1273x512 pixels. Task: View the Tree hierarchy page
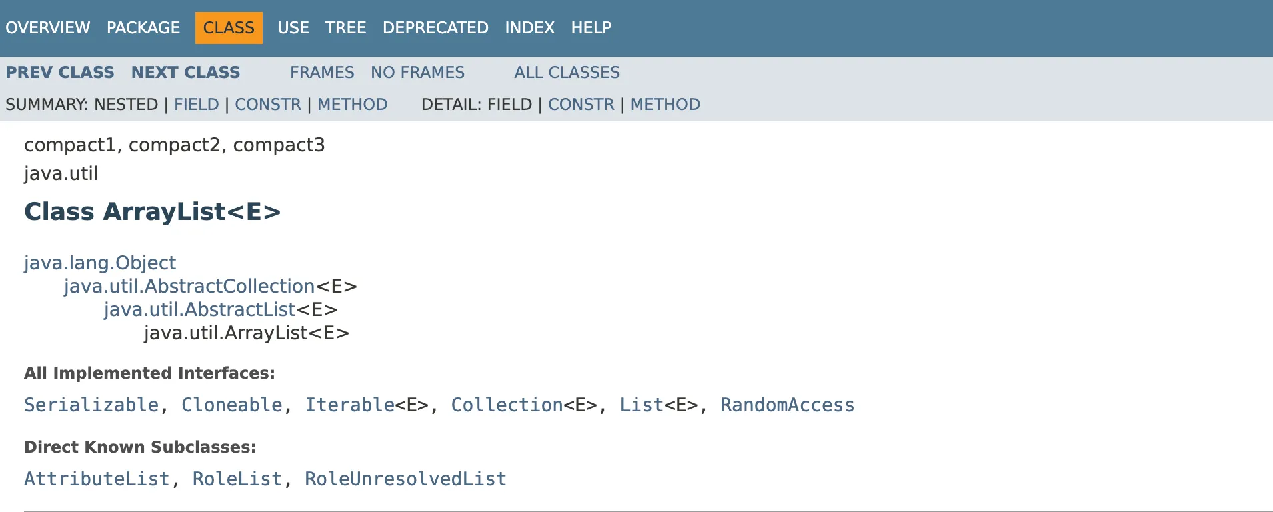pyautogui.click(x=345, y=28)
